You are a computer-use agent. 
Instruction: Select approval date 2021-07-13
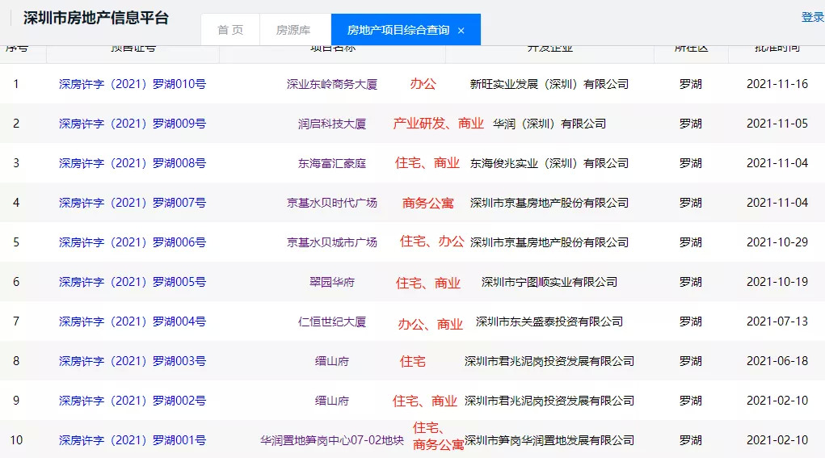tap(777, 321)
